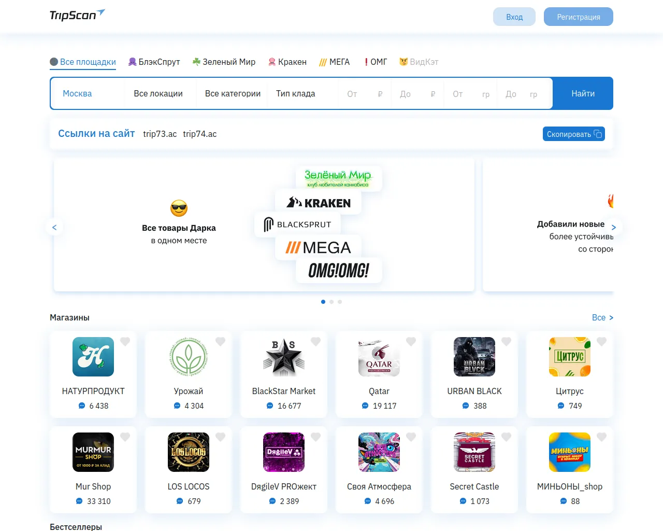Select the third carousel dot
The width and height of the screenshot is (663, 531).
340,302
